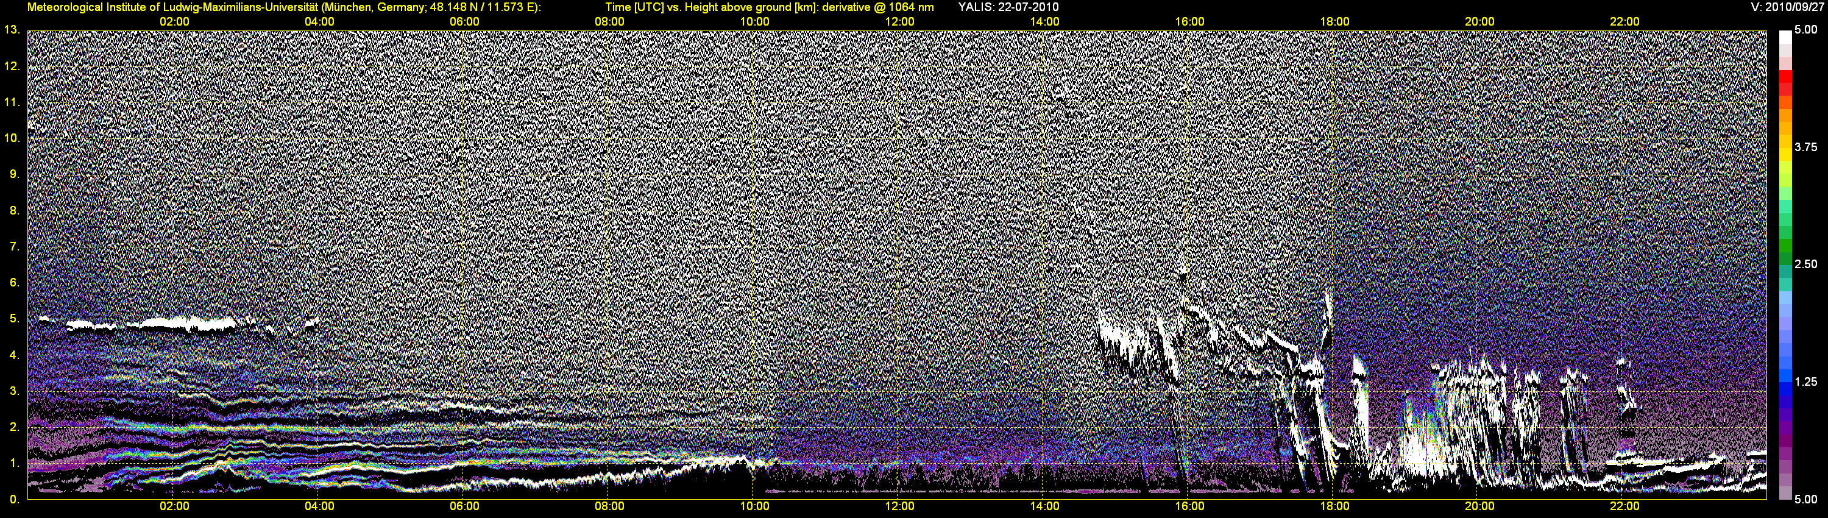Viewport: 1828px width, 518px height.
Task: Click "20:00" on the bottom time axis
Action: (x=1479, y=506)
